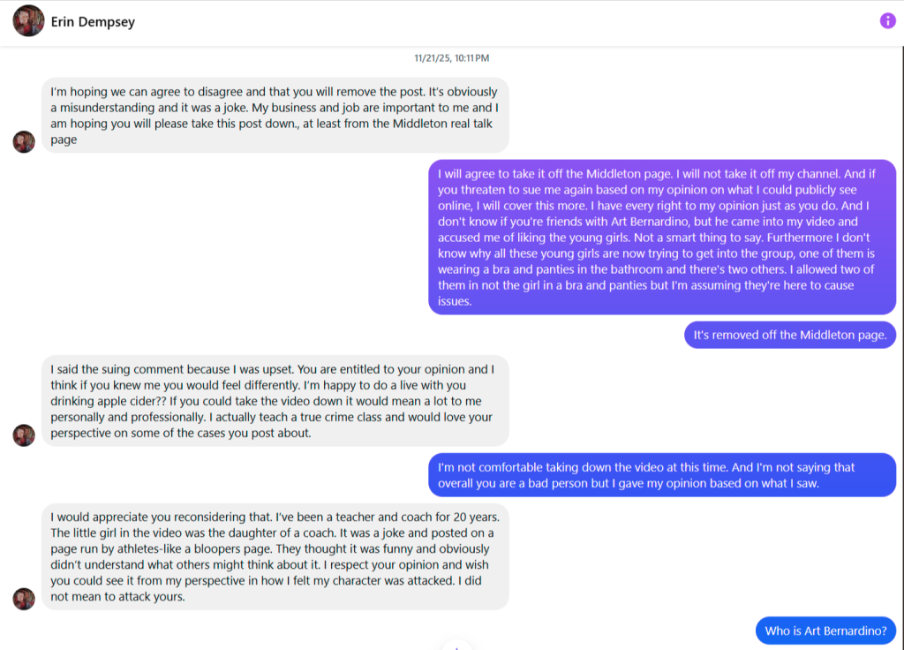Select the Erin Dempsey name label

click(x=93, y=20)
